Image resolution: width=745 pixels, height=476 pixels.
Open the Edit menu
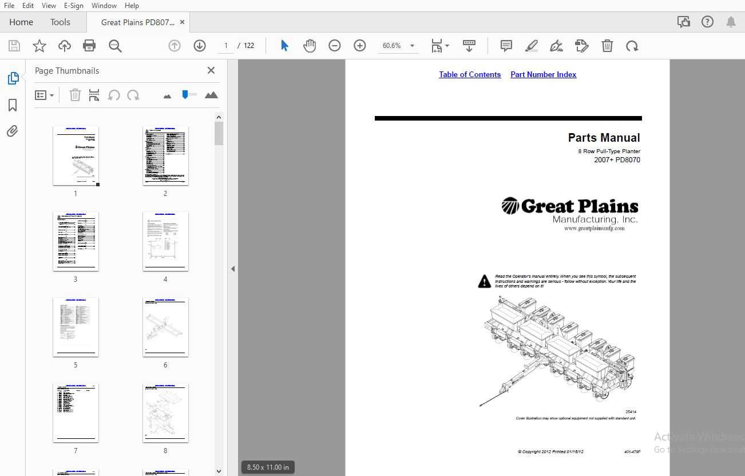[x=28, y=5]
